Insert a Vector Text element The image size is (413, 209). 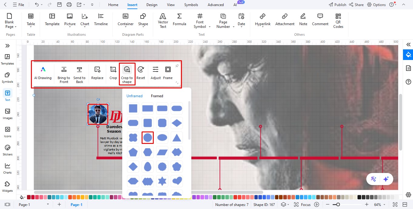click(163, 21)
